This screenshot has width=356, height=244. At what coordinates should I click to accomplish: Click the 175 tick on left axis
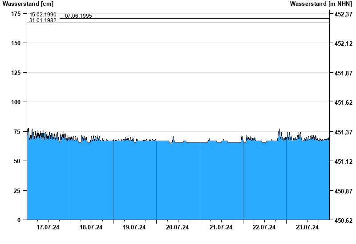[16, 14]
